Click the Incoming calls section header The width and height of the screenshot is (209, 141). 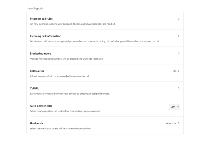pyautogui.click(x=35, y=8)
